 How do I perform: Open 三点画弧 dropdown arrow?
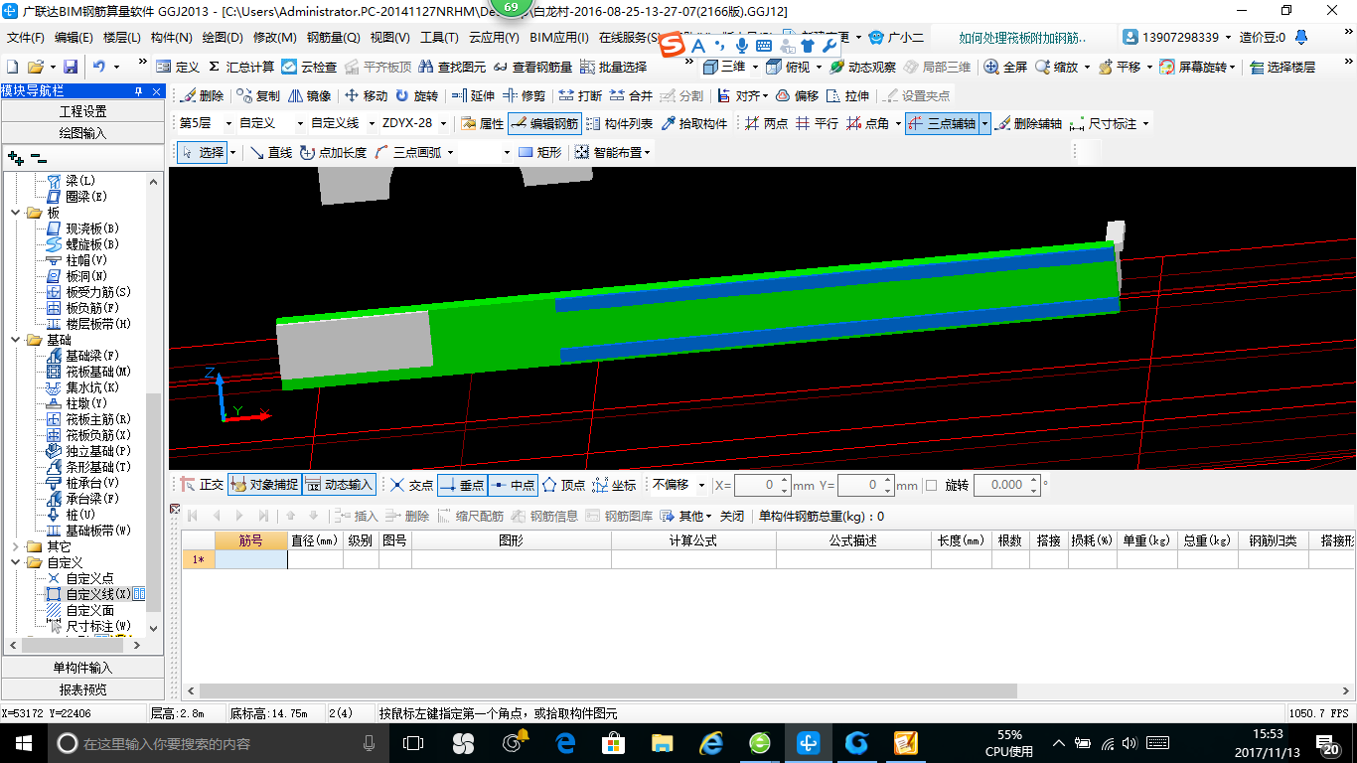[450, 152]
